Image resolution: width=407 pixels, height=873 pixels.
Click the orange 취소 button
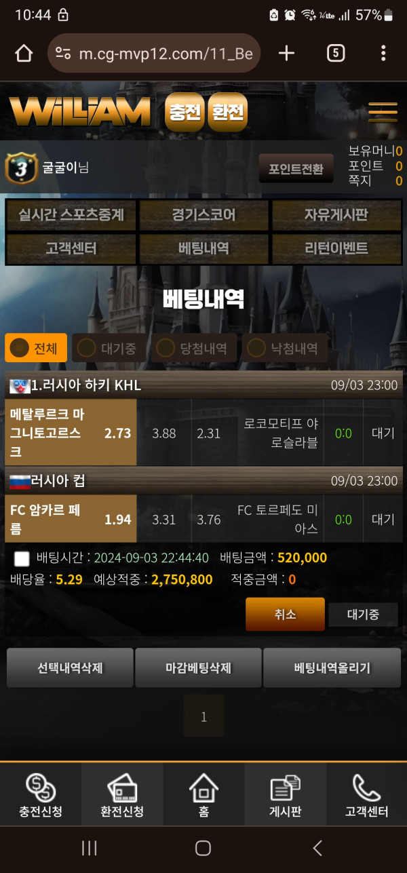coord(285,615)
